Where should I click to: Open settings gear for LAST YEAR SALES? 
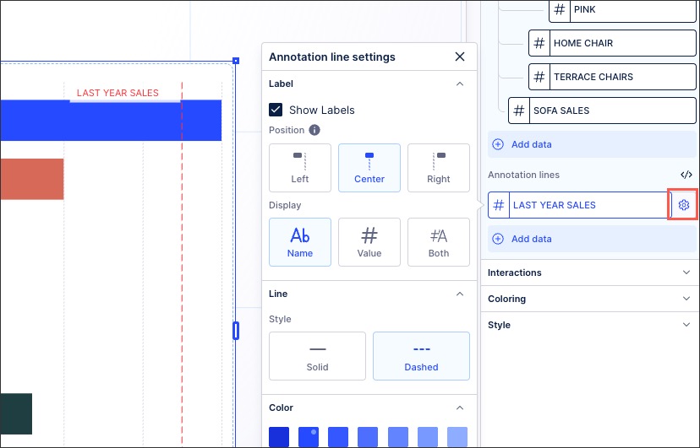pos(683,205)
